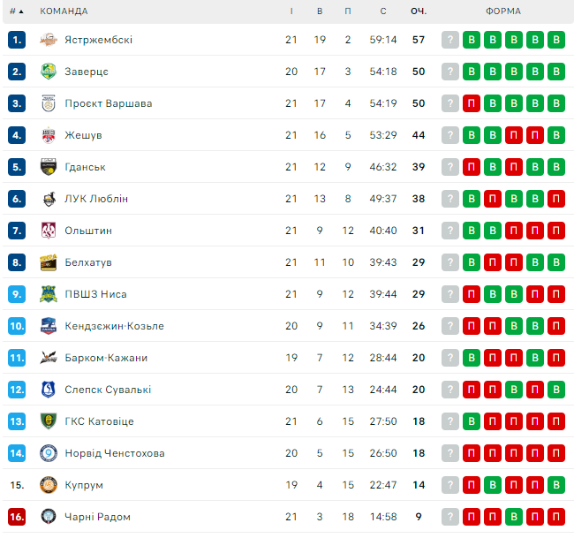Click the ЛУК Люблін team logo
The image size is (574, 538).
(x=49, y=199)
